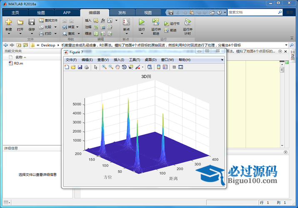Click Run and Advance (运行并前进) icon
This screenshot has height=208, width=298.
[x=156, y=22]
